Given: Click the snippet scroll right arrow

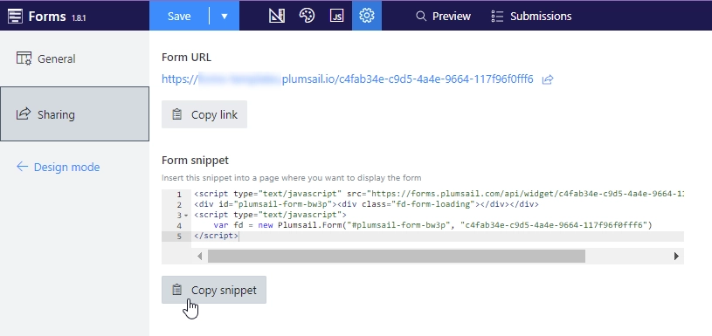Looking at the screenshot, I should click(x=676, y=257).
